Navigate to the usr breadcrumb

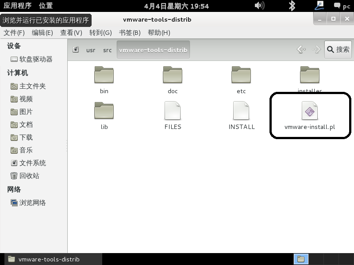point(91,50)
